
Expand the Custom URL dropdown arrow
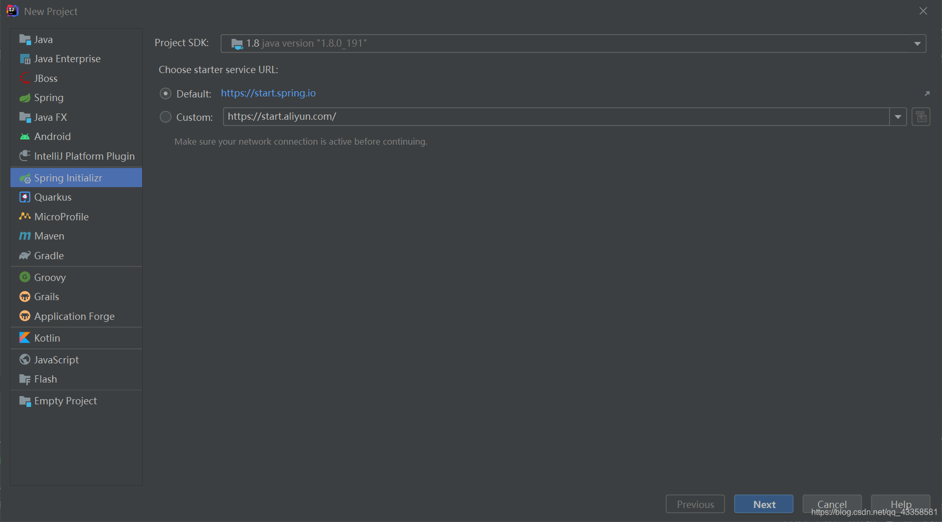tap(898, 117)
